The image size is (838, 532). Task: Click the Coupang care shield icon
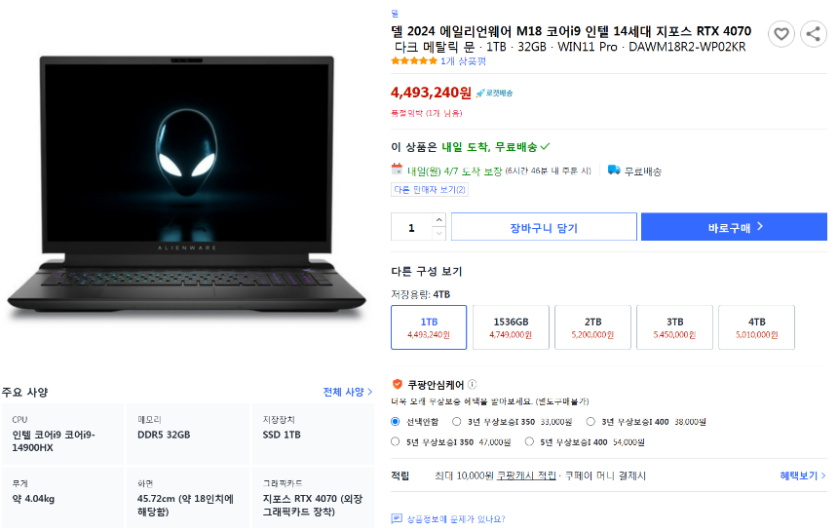tap(398, 385)
